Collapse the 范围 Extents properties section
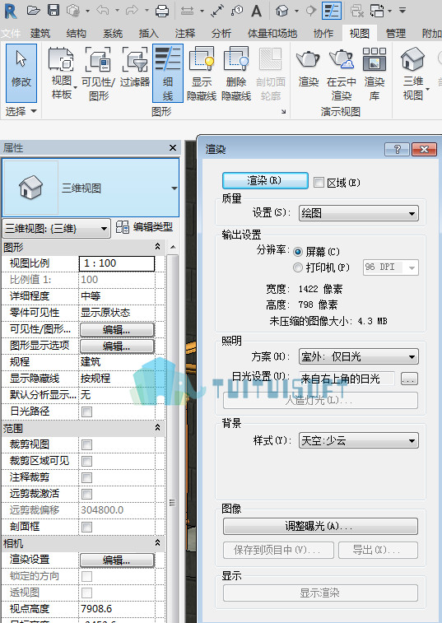The height and width of the screenshot is (623, 442). (157, 428)
